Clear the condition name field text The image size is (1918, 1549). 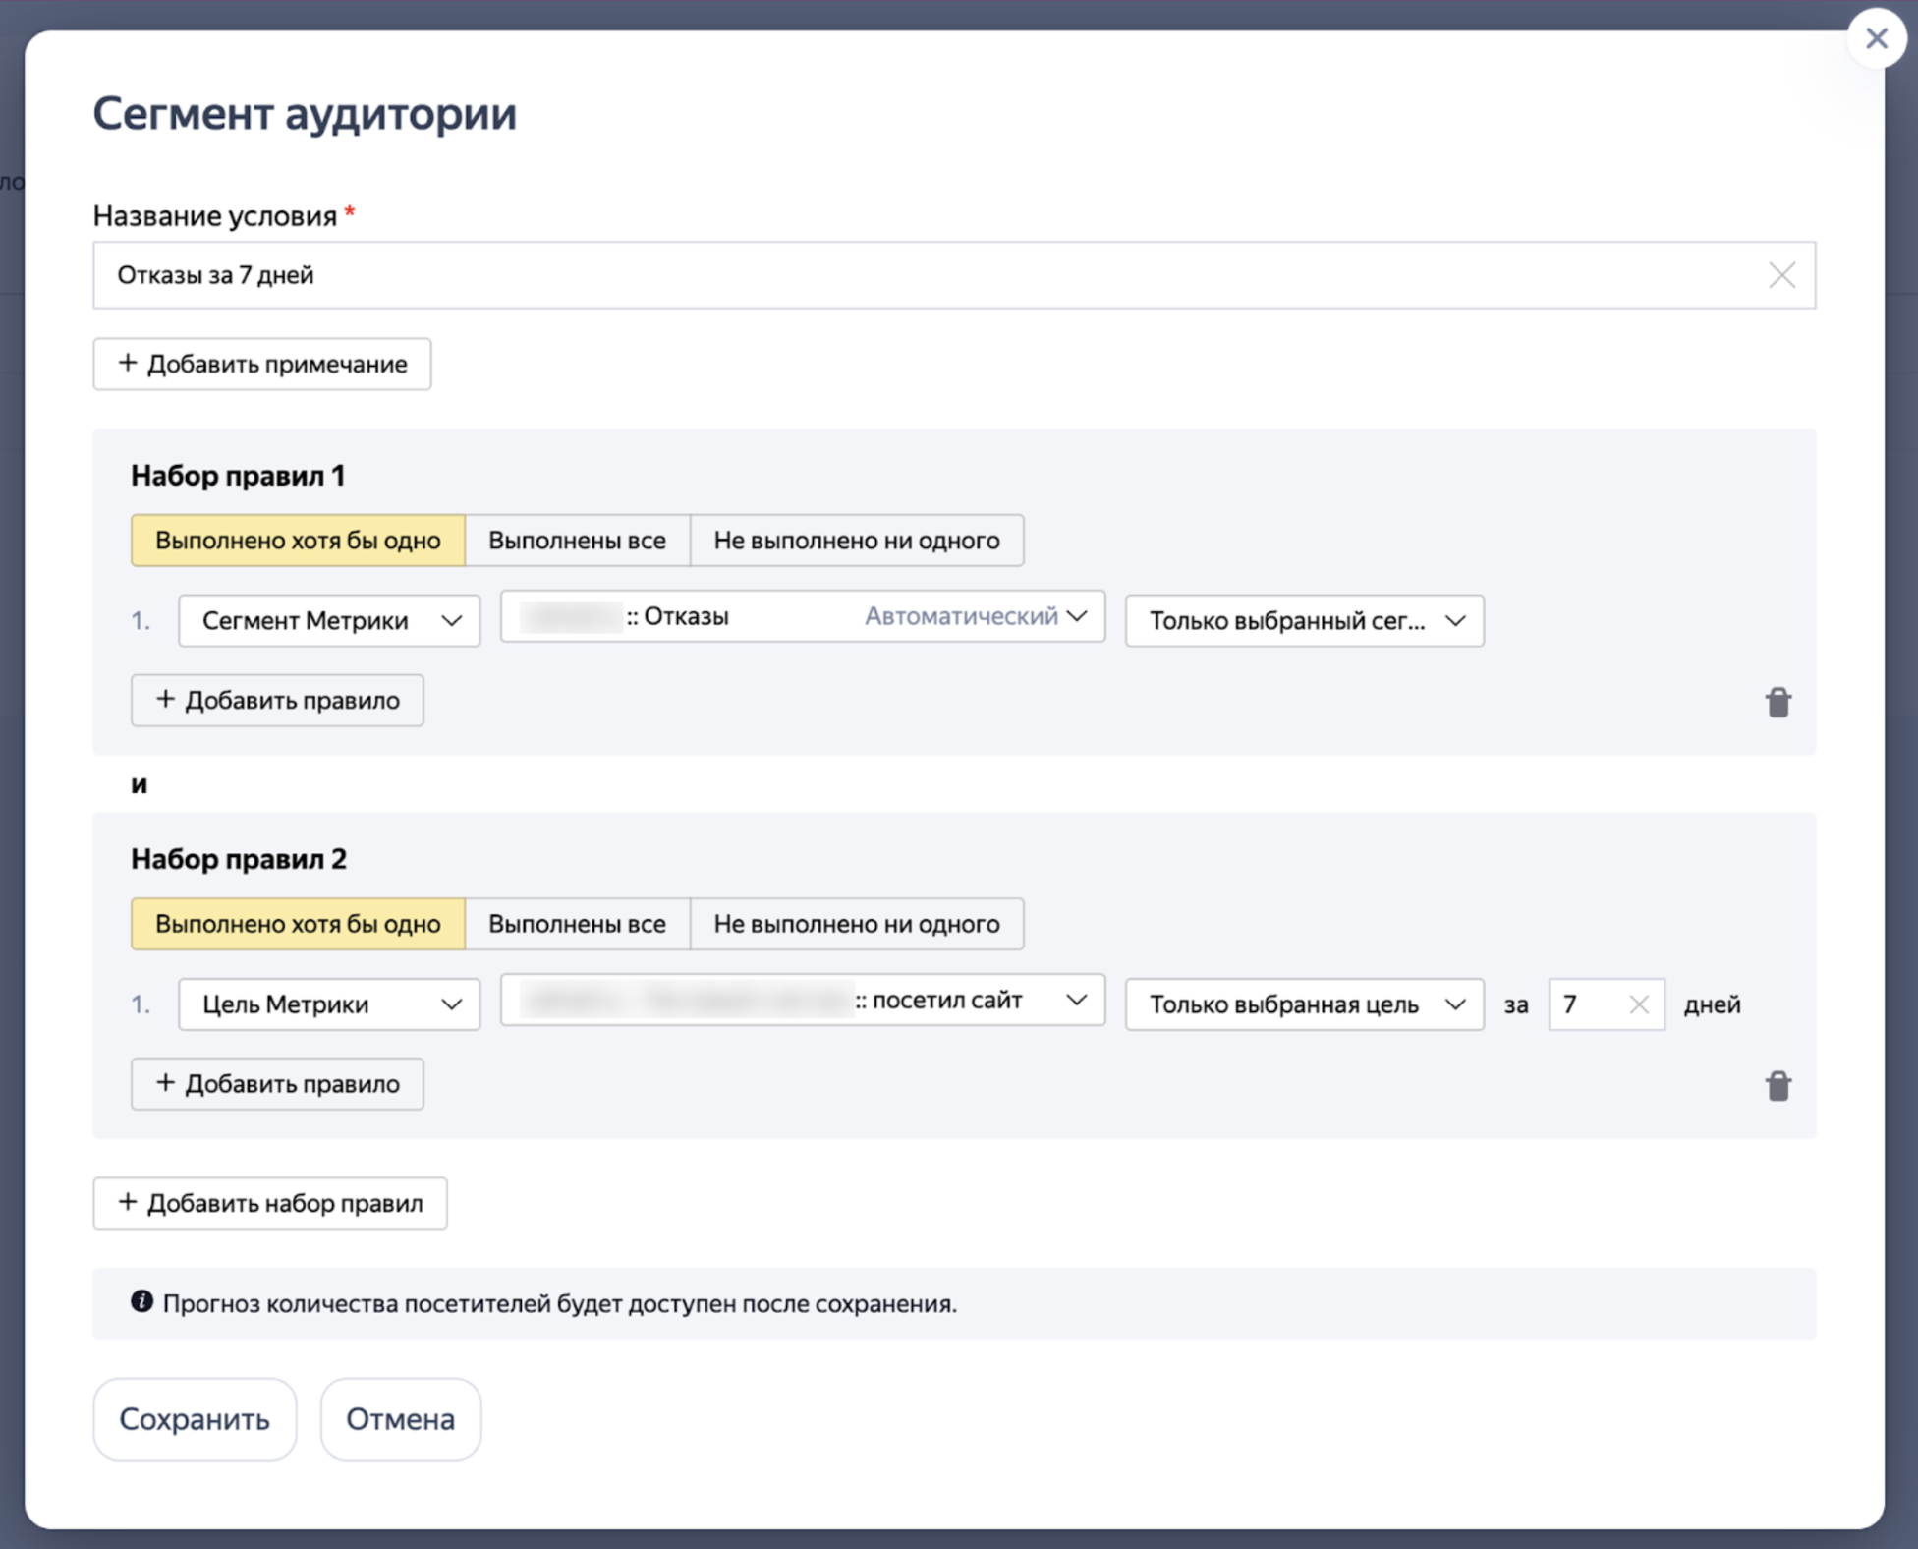pyautogui.click(x=1781, y=275)
